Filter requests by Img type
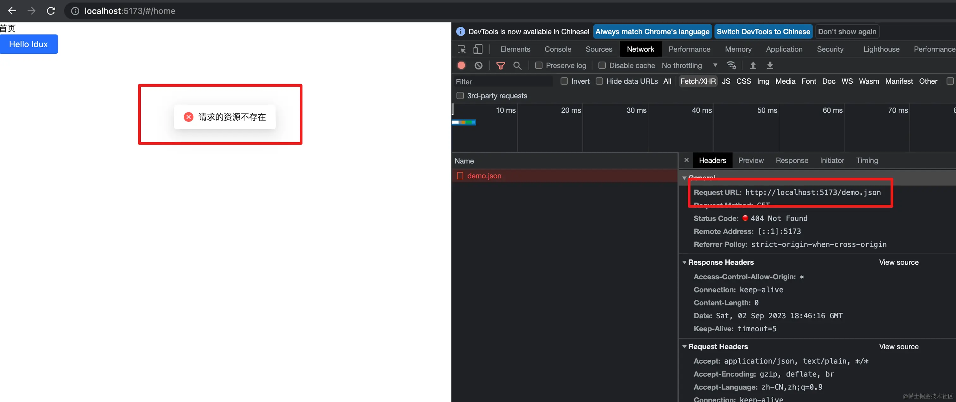This screenshot has width=956, height=402. 763,81
